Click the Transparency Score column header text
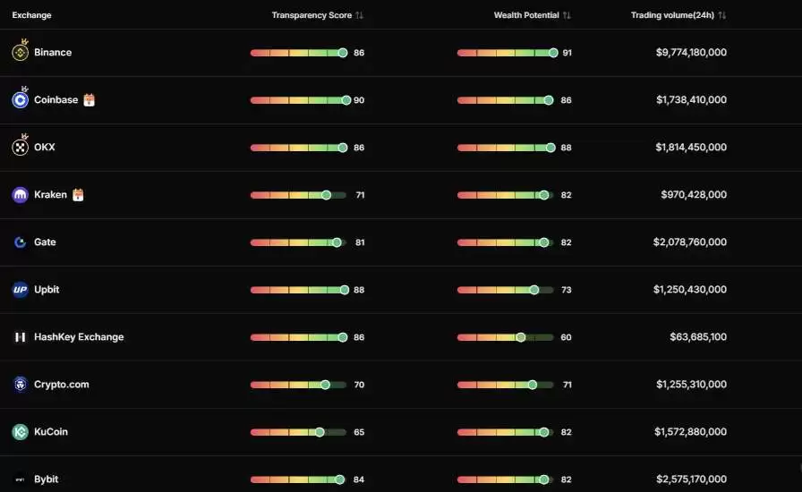The width and height of the screenshot is (802, 492). point(311,15)
